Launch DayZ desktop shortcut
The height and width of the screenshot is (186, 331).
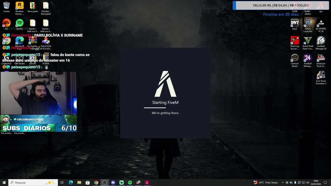pyautogui.click(x=295, y=25)
